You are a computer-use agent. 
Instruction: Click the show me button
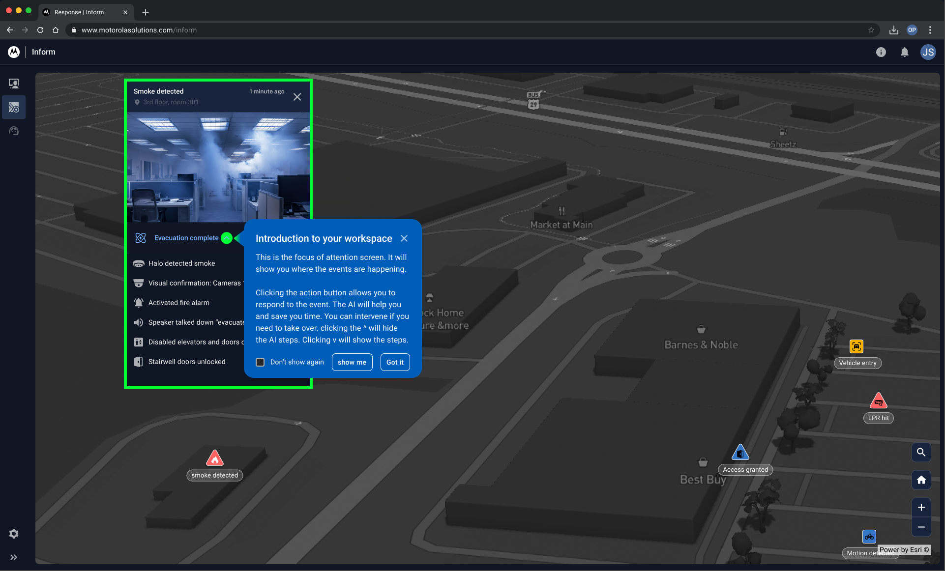click(x=352, y=362)
